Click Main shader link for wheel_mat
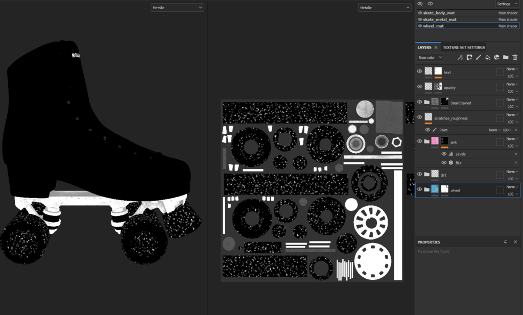The image size is (523, 315). (x=508, y=26)
